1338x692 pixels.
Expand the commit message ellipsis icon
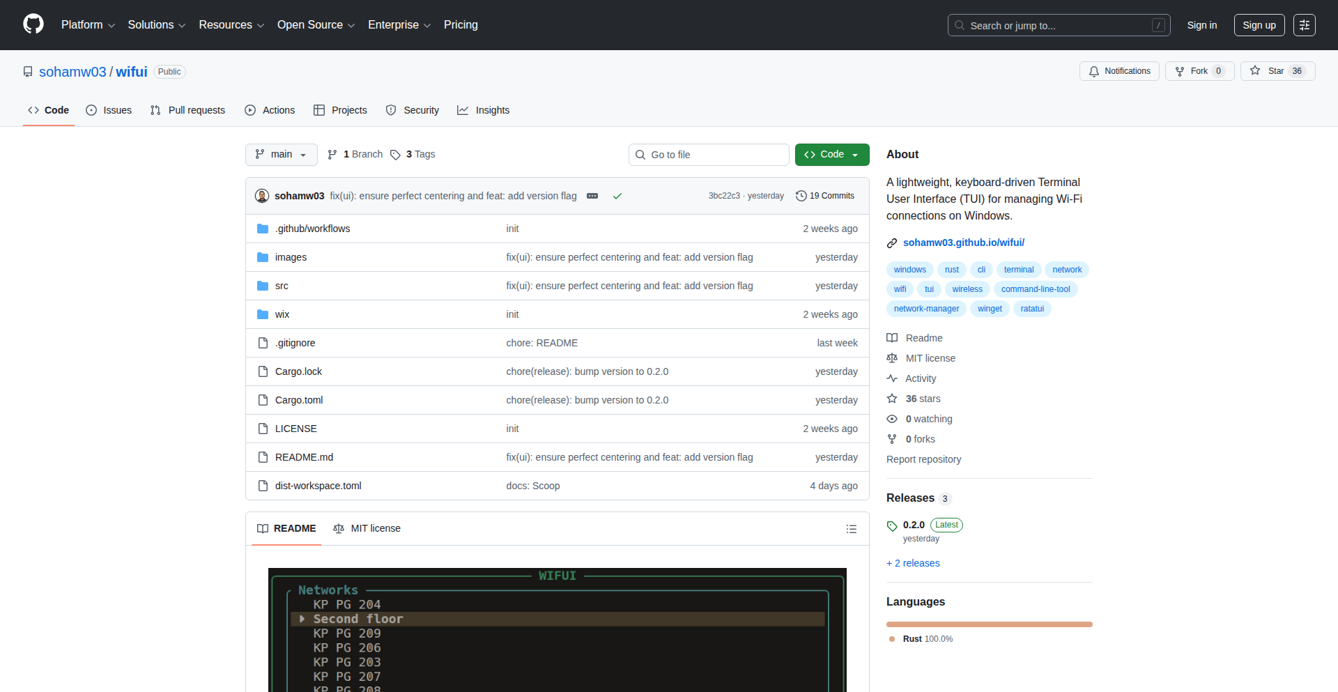pyautogui.click(x=592, y=197)
